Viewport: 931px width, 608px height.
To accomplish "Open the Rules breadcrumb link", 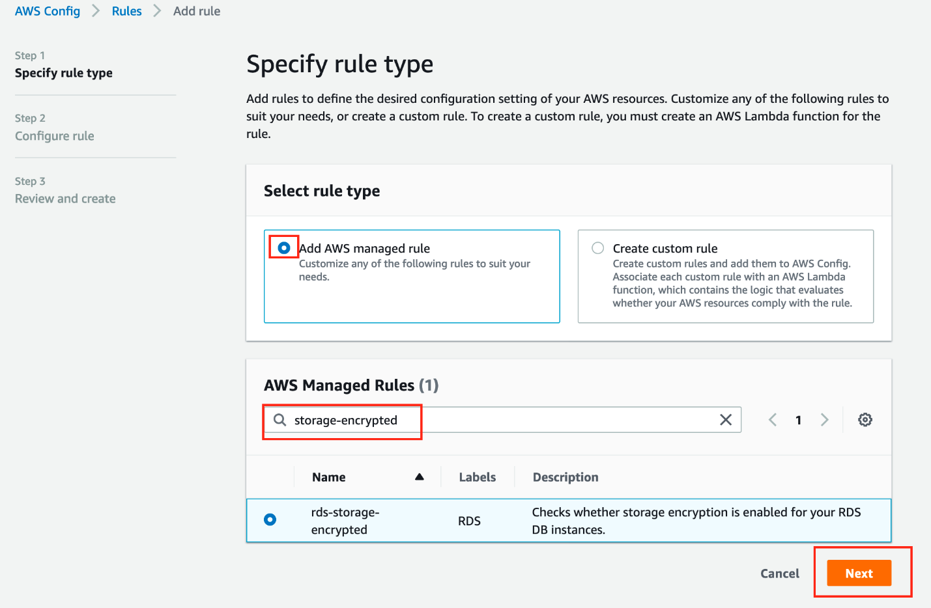I will (127, 11).
